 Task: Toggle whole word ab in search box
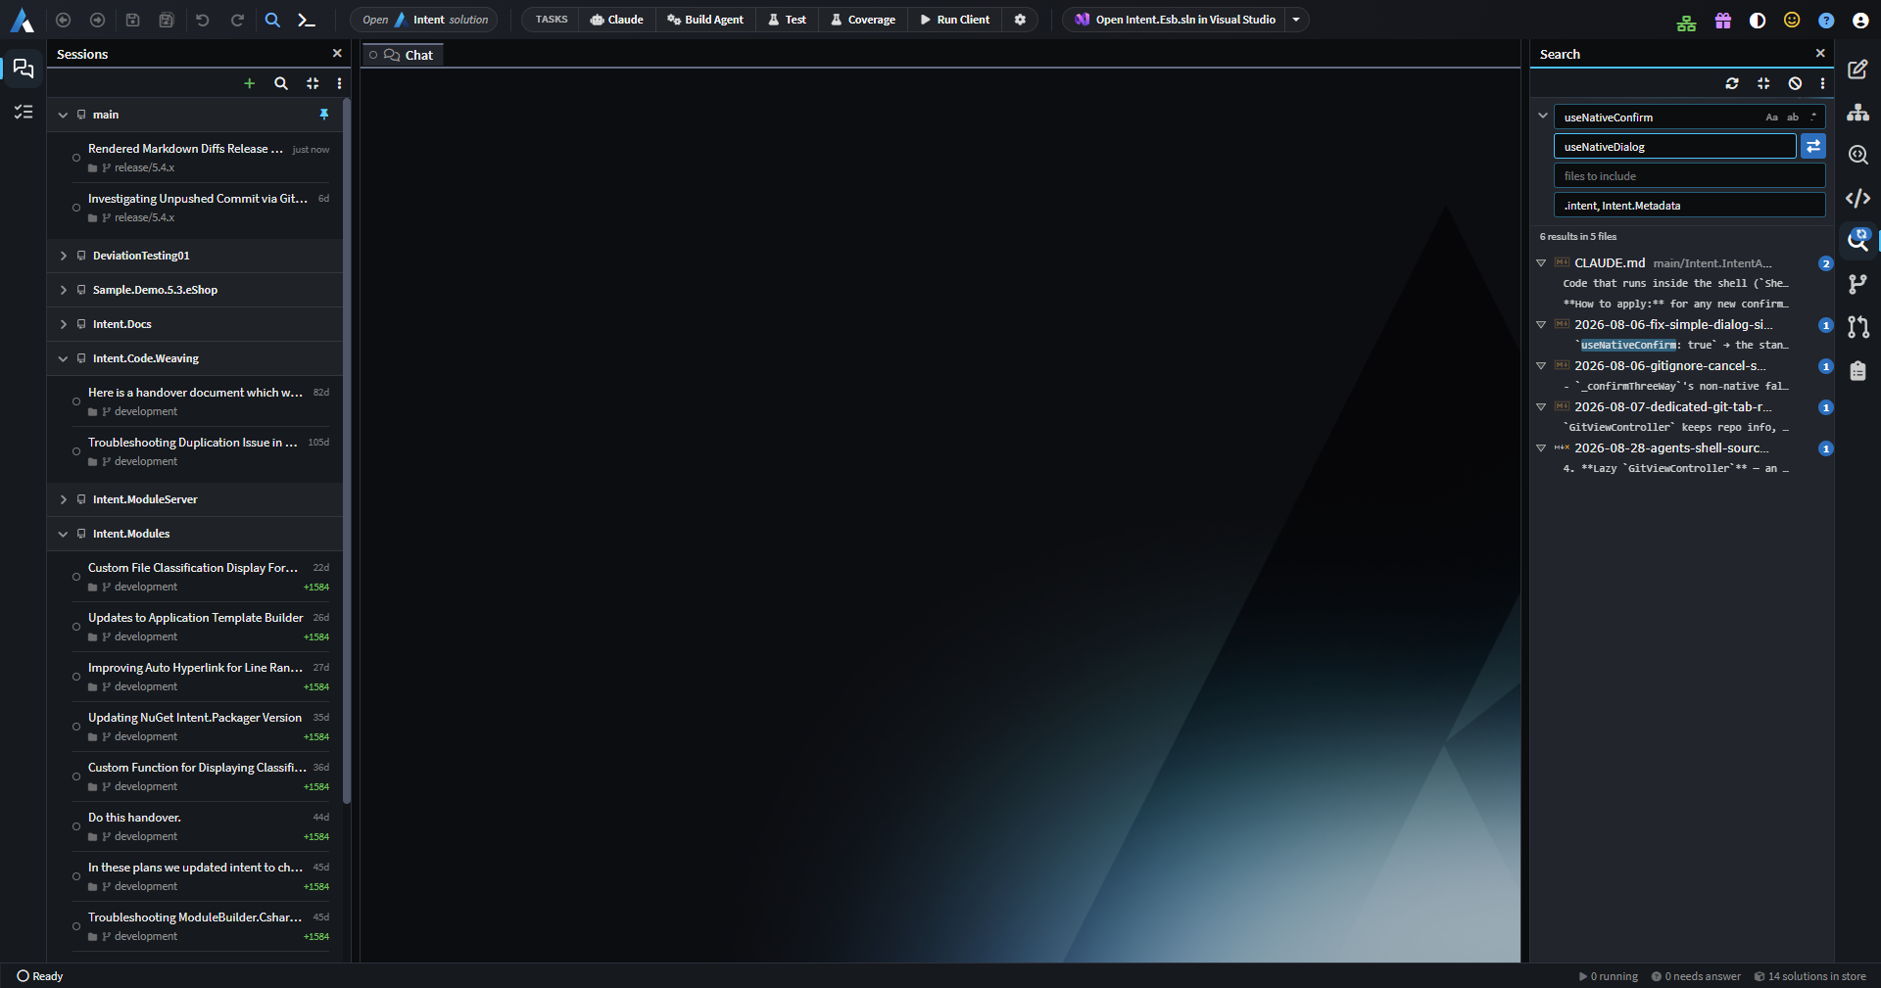(x=1793, y=118)
